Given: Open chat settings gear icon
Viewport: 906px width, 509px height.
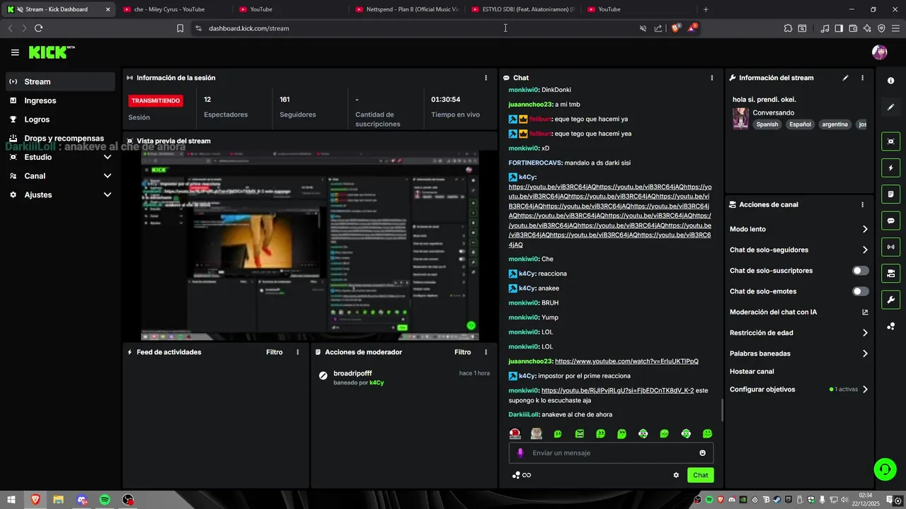Looking at the screenshot, I should [x=676, y=475].
